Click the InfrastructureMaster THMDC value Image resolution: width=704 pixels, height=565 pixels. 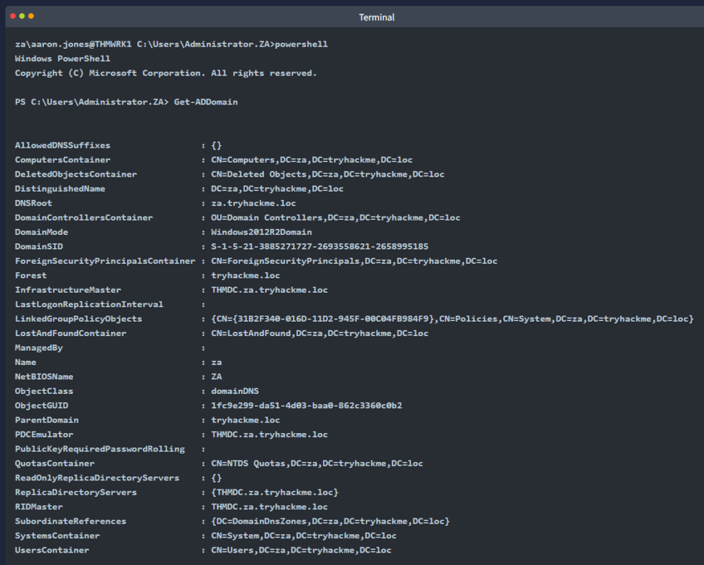coord(269,290)
